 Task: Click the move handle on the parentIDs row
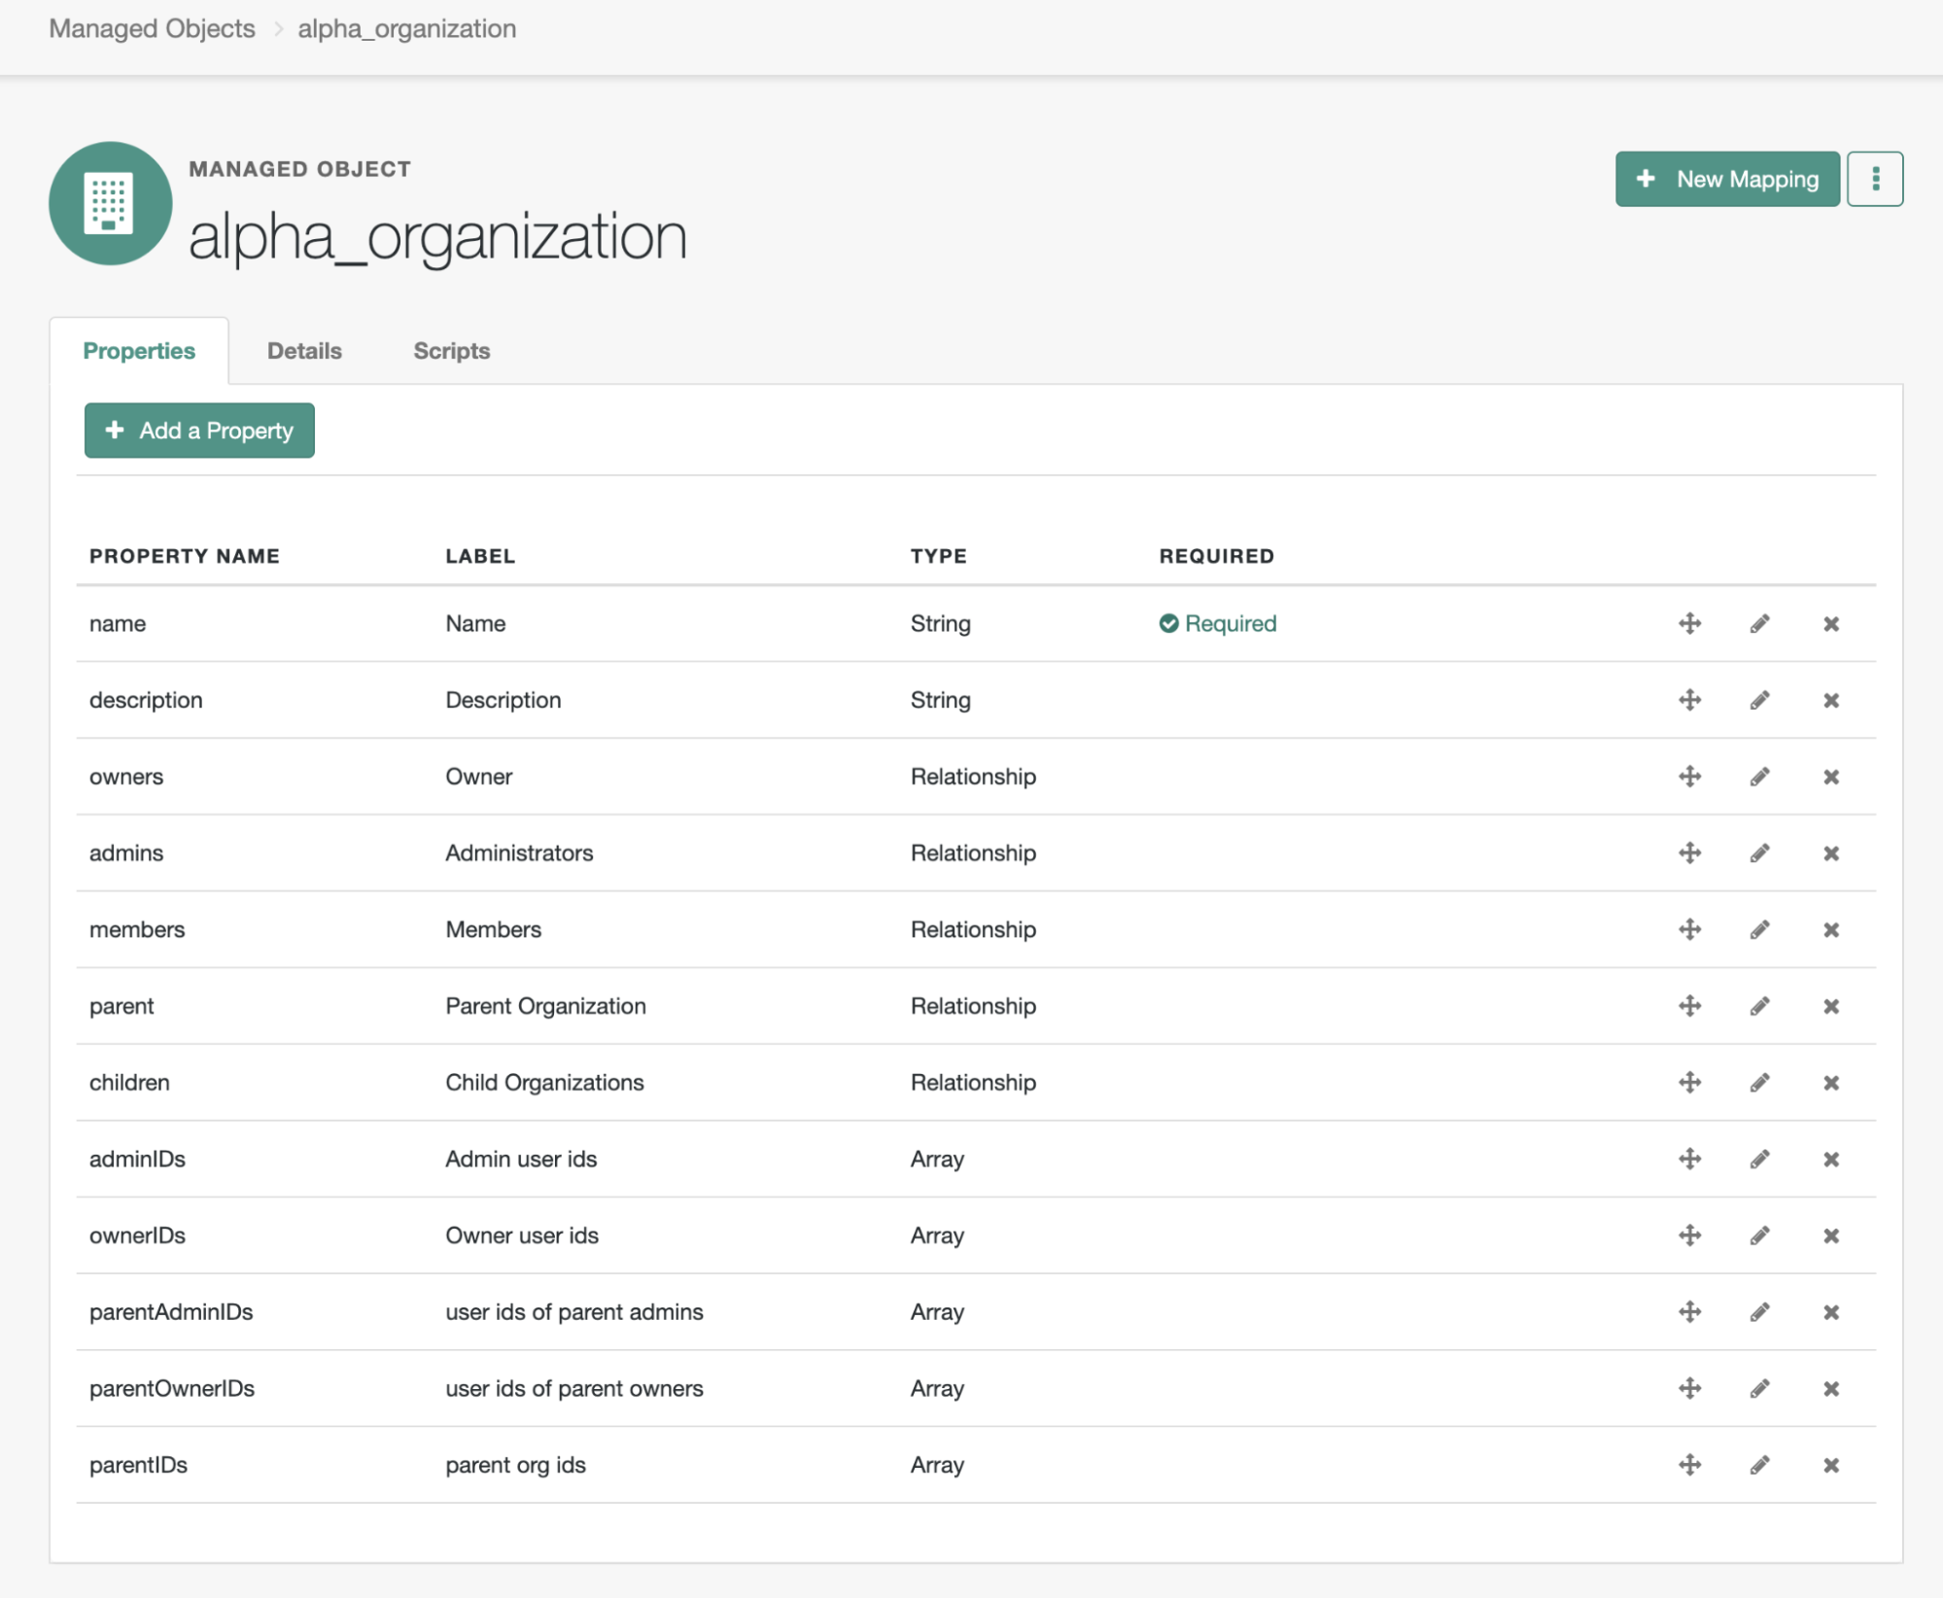click(1689, 1465)
